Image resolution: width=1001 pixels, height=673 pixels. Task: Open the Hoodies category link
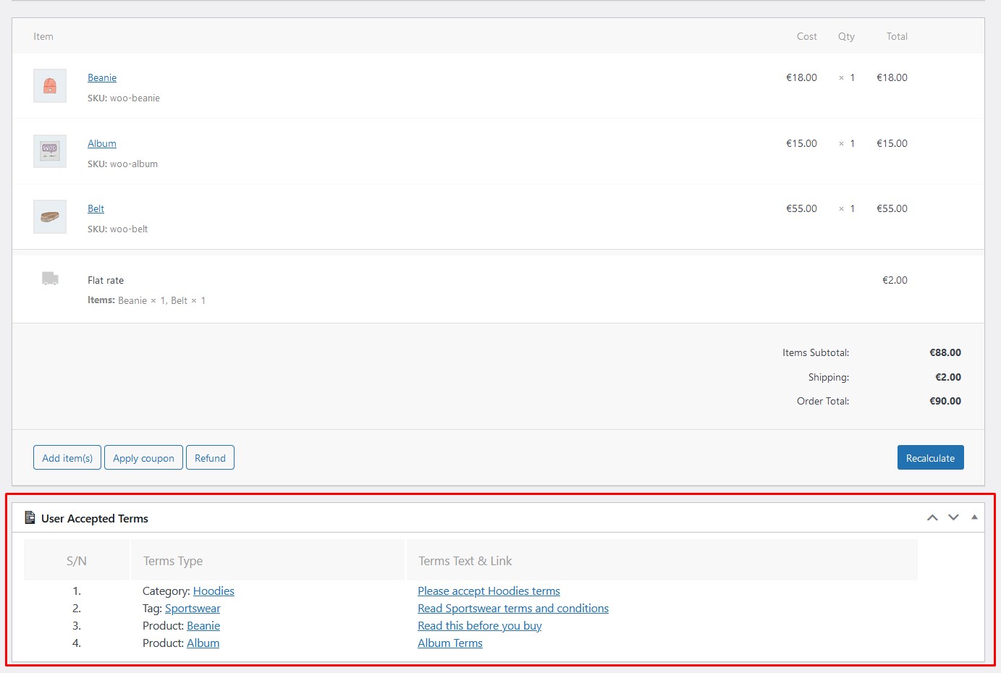coord(214,591)
